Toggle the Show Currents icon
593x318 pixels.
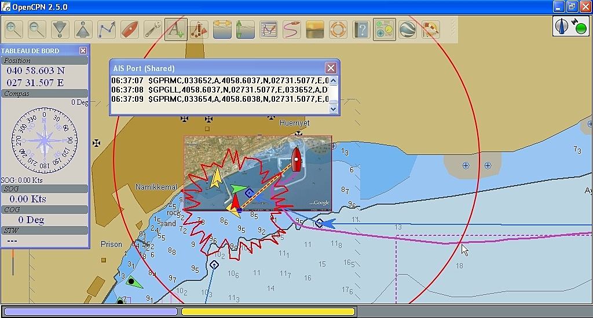click(x=222, y=29)
